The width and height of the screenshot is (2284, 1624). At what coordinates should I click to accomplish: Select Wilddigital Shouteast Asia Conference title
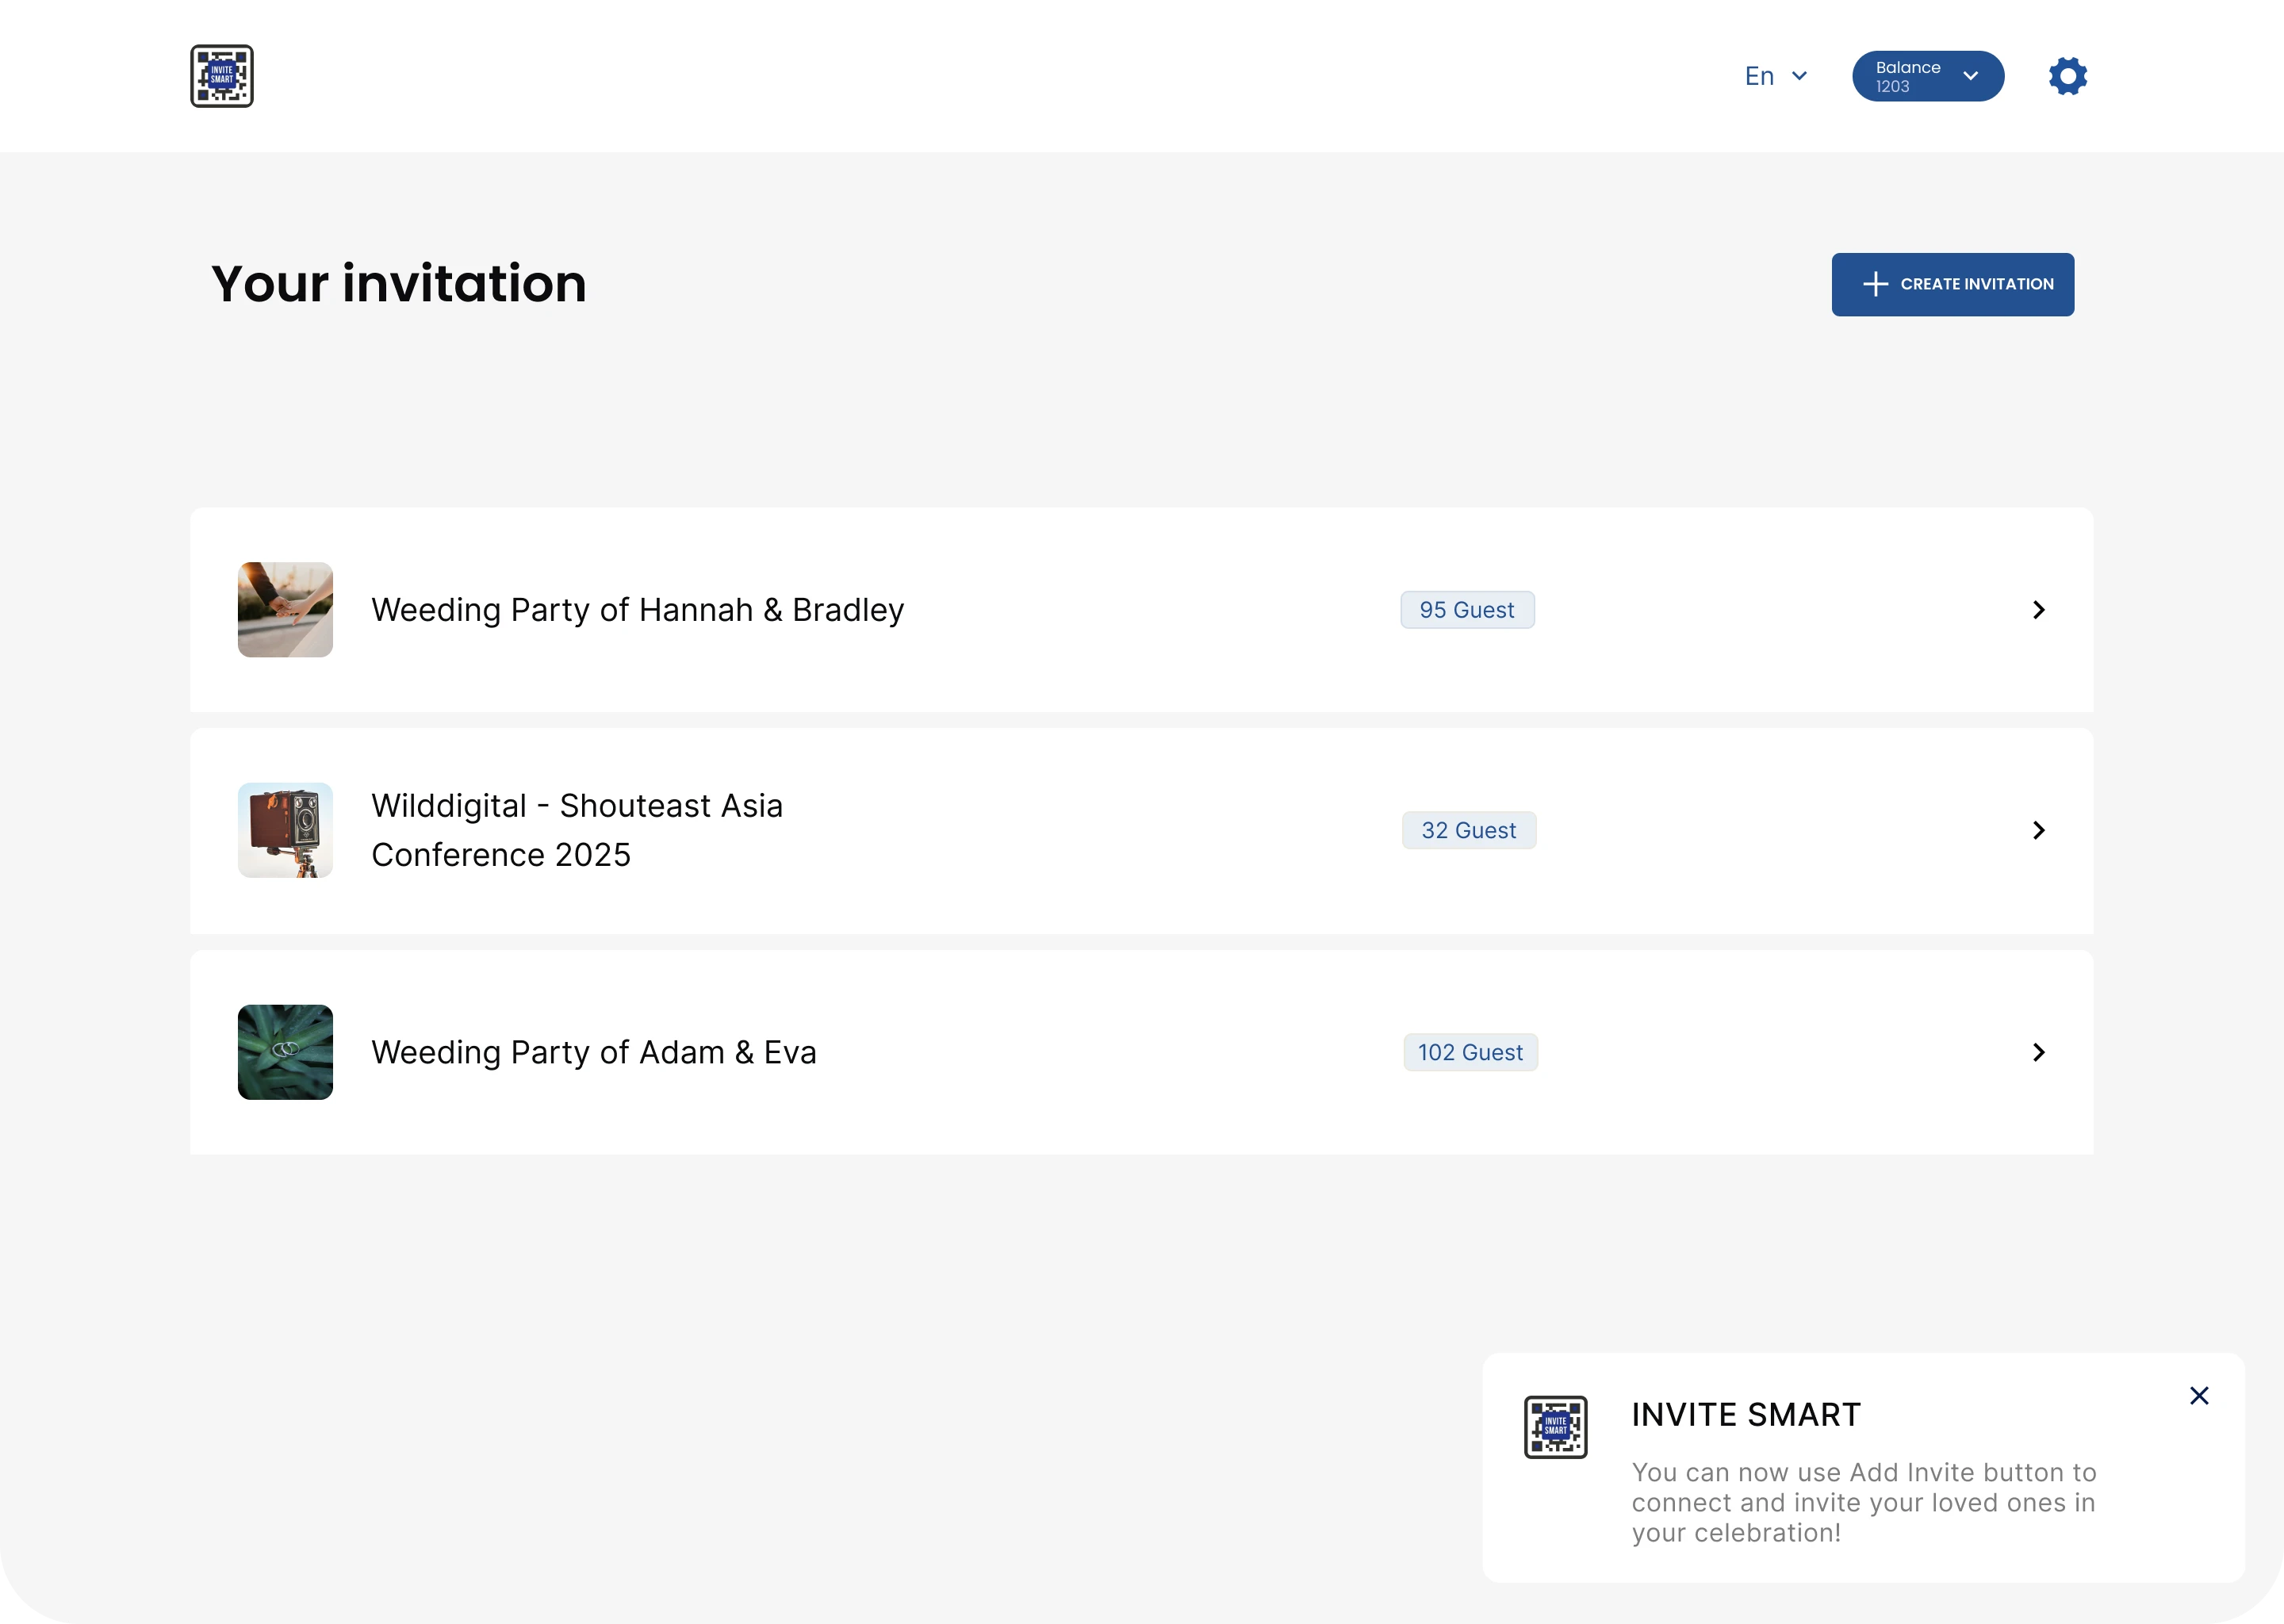click(x=577, y=830)
